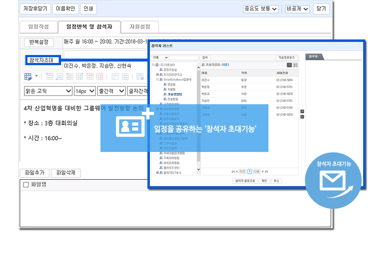
Task: Open the 맑은 고딕 font dropdown
Action: coord(48,91)
